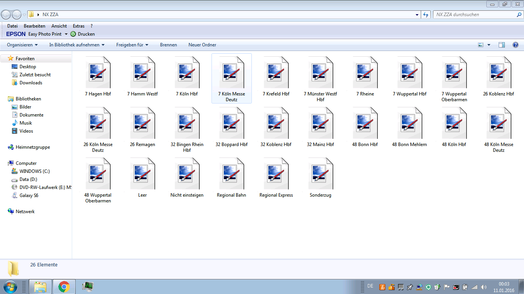
Task: Refresh the NX ZZA folder view
Action: 425,15
